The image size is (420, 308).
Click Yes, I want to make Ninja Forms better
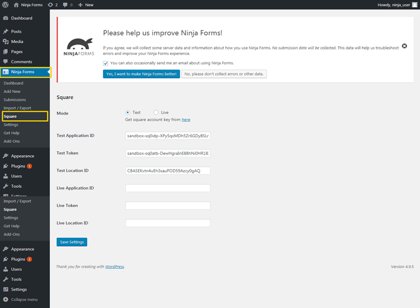point(141,74)
